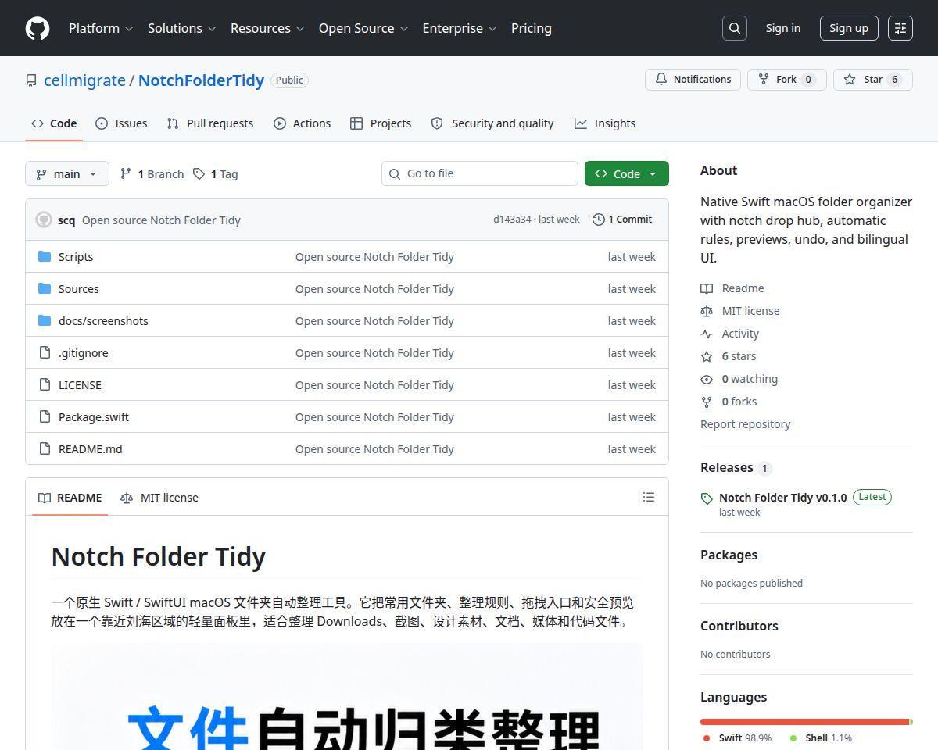Click the languages percentage bar
Image resolution: width=938 pixels, height=750 pixels.
(x=807, y=722)
